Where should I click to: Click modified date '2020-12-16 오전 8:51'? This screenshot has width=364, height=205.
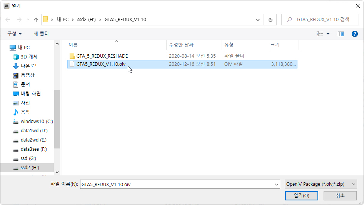192,64
